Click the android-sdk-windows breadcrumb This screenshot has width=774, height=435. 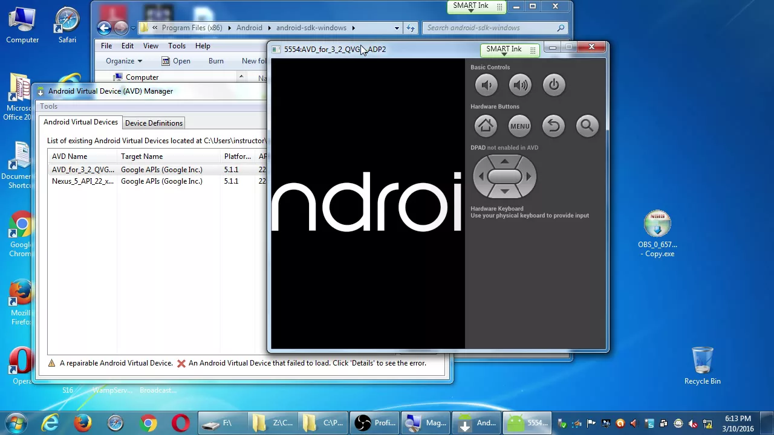click(x=311, y=28)
